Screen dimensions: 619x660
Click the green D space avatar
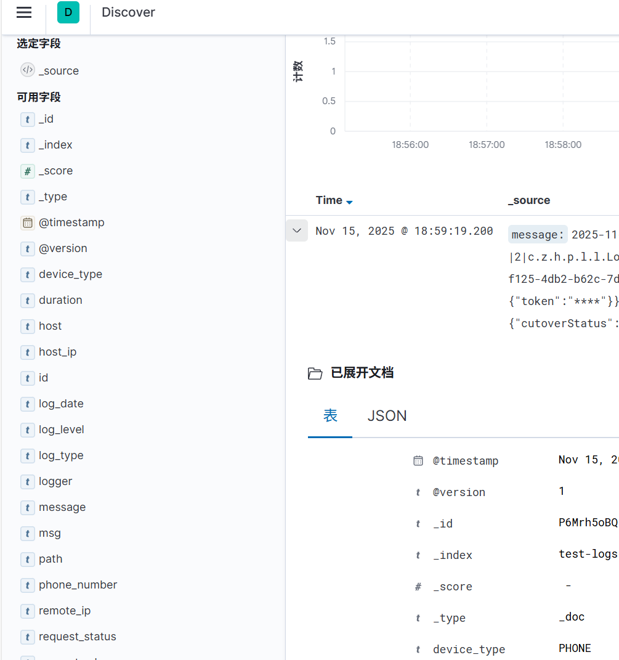pos(68,12)
